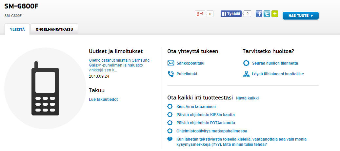Open the Samsung Galaxy news article link

click(x=119, y=65)
